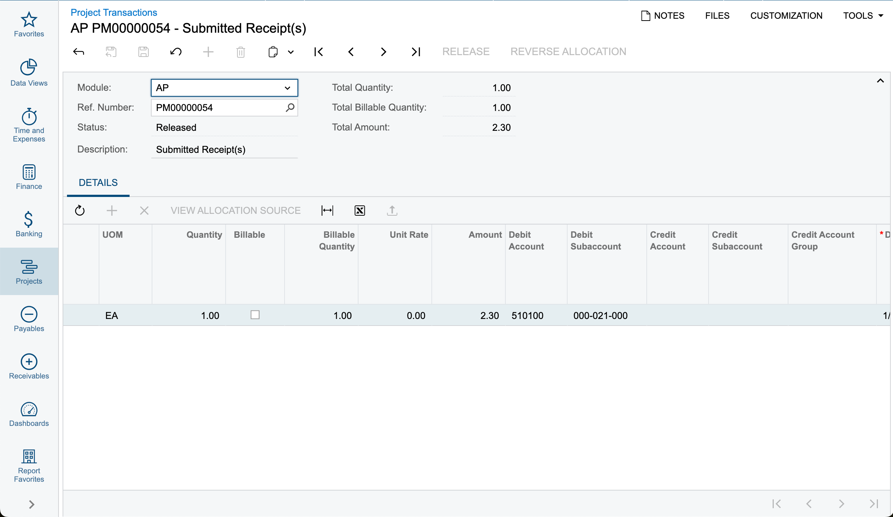Click the clipboard copy-paste icon
893x517 pixels.
click(x=273, y=52)
